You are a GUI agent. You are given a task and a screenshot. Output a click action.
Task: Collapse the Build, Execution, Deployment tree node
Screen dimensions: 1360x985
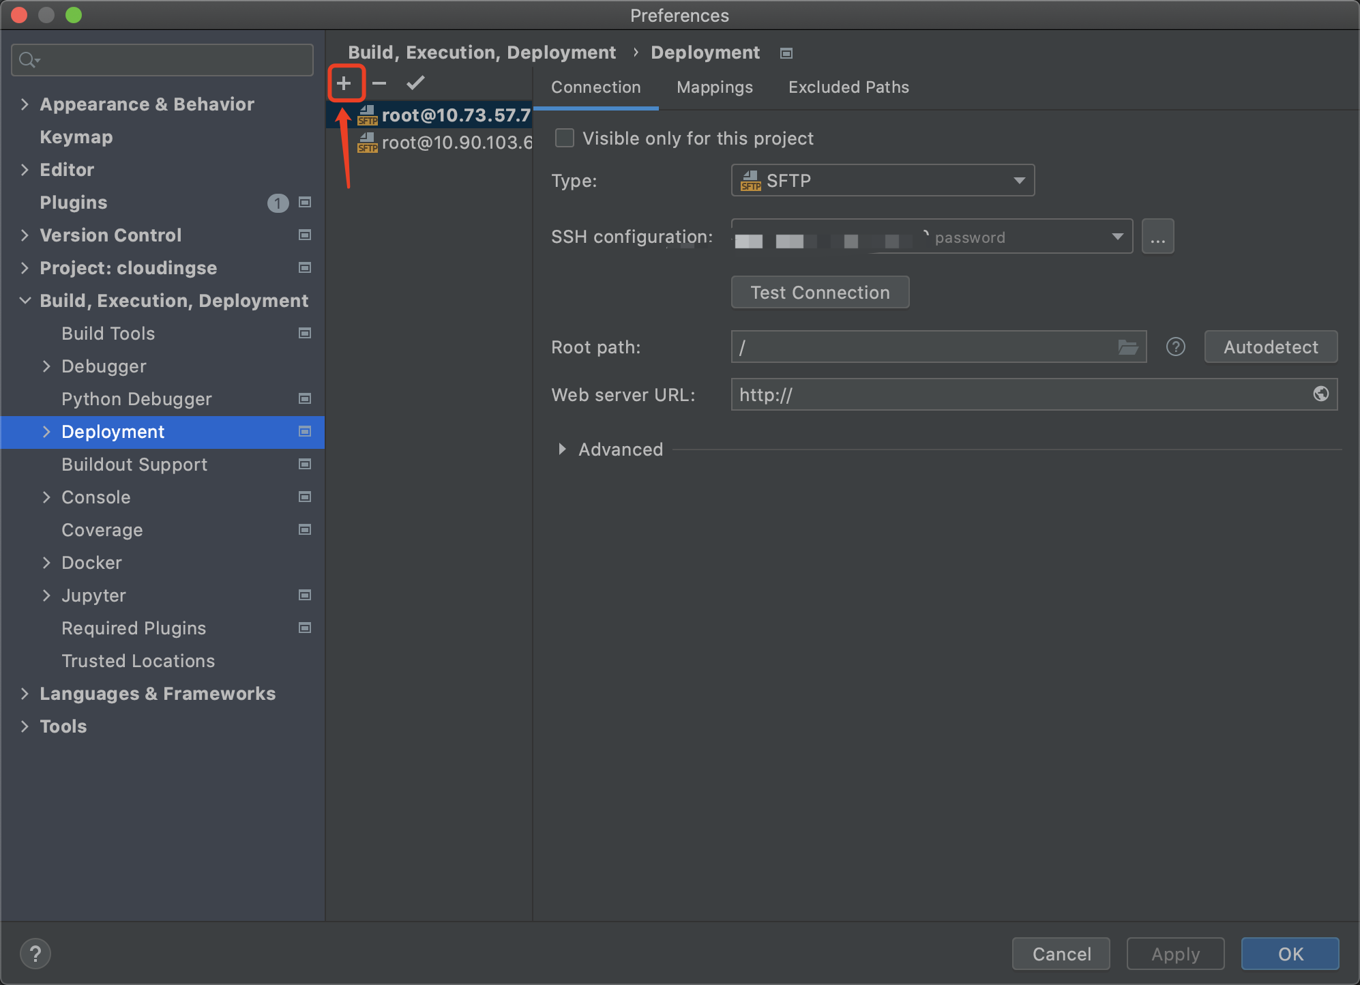(25, 300)
